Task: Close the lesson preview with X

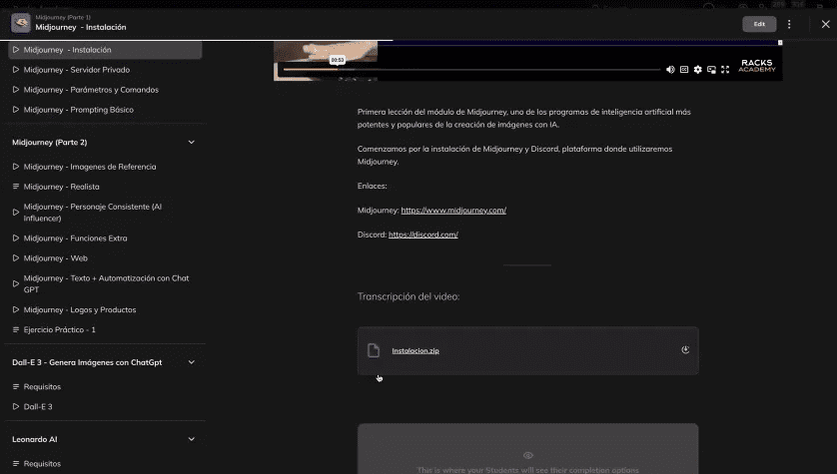Action: [814, 24]
